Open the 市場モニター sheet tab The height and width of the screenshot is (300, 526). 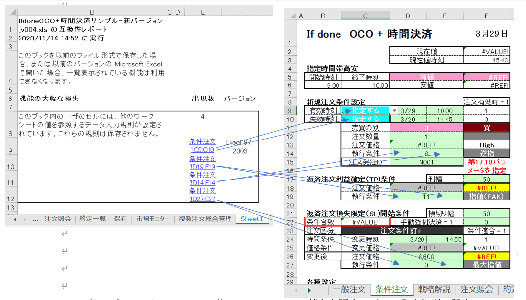(153, 219)
